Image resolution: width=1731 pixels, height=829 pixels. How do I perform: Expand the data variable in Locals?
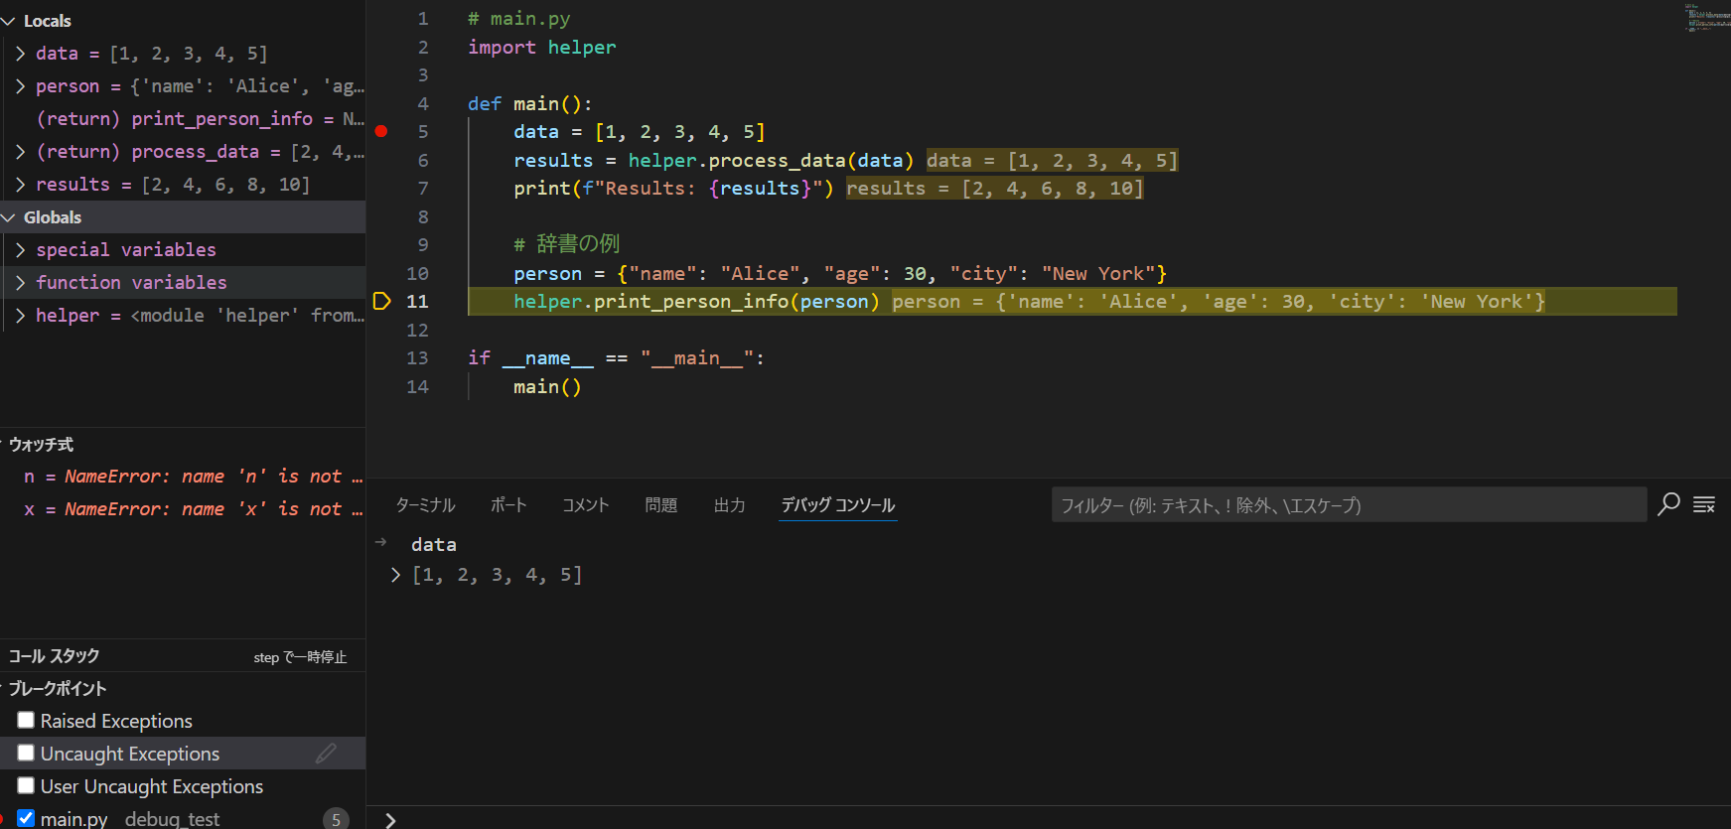coord(21,54)
